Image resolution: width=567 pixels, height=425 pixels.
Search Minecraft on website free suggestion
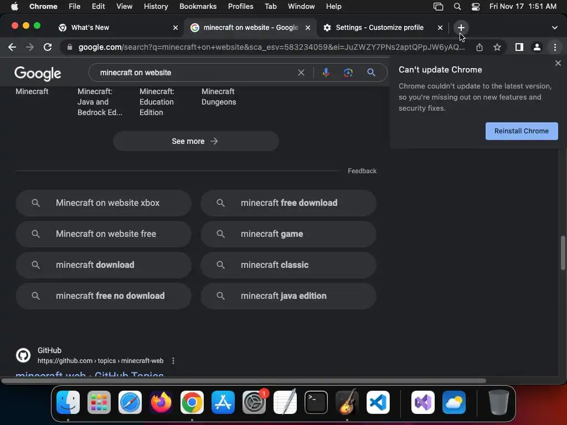104,234
